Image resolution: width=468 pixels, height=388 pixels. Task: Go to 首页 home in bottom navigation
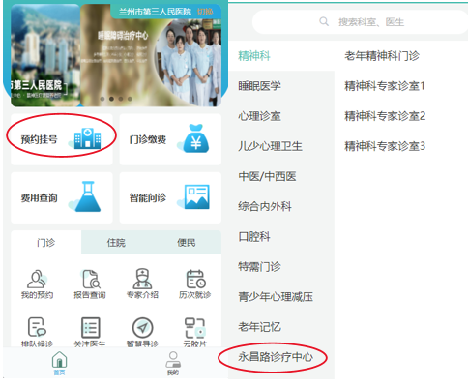[60, 363]
